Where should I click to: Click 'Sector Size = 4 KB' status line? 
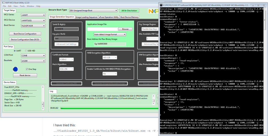pos(13,102)
